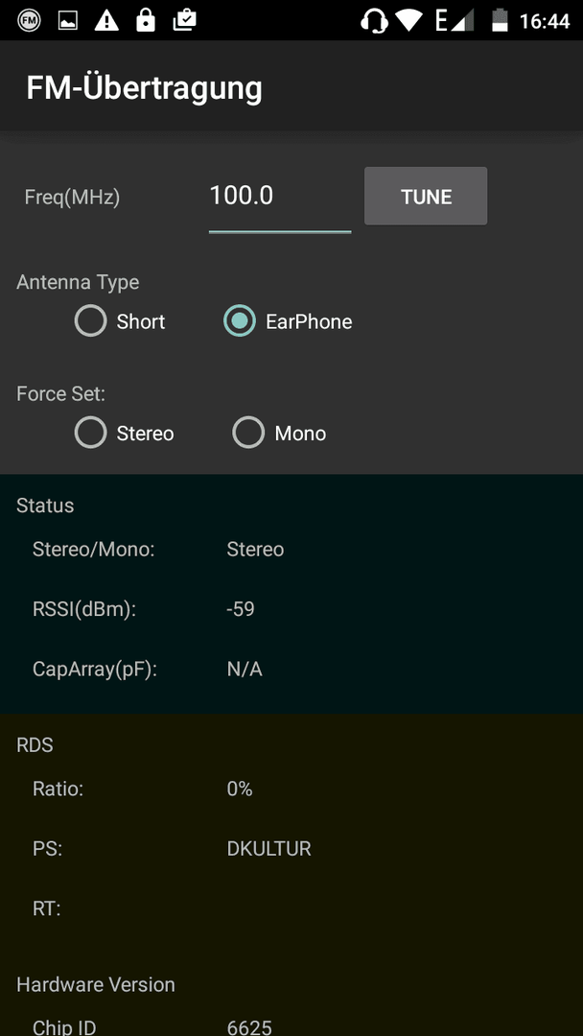583x1036 pixels.
Task: Tap the Chip ID value 6625
Action: click(x=249, y=1027)
